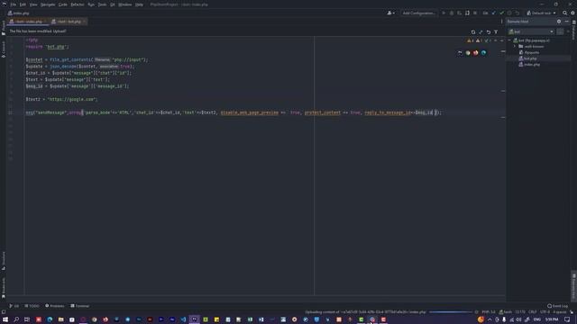Switch to the index.php editor tab
The height and width of the screenshot is (324, 577).
(x=28, y=22)
